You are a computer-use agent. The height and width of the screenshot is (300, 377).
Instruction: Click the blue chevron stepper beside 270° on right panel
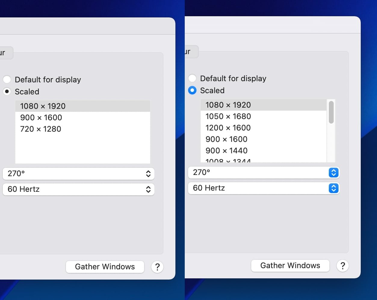click(x=333, y=173)
